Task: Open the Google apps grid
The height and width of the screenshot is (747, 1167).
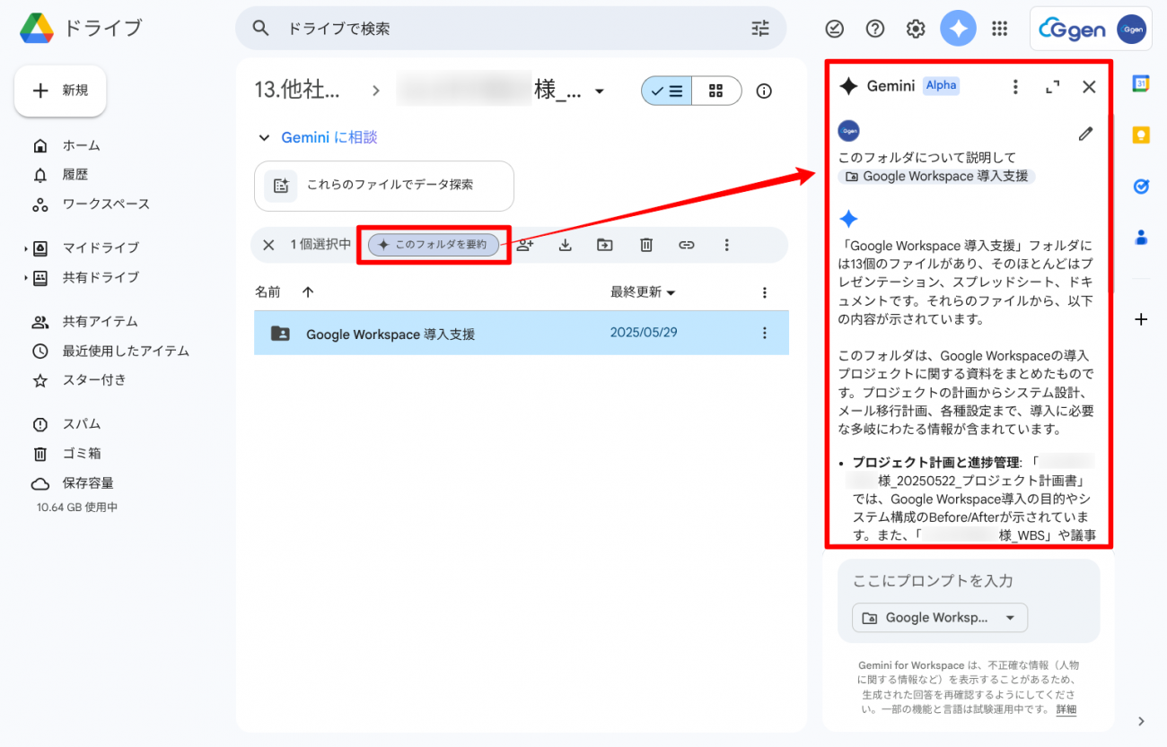Action: (1000, 29)
